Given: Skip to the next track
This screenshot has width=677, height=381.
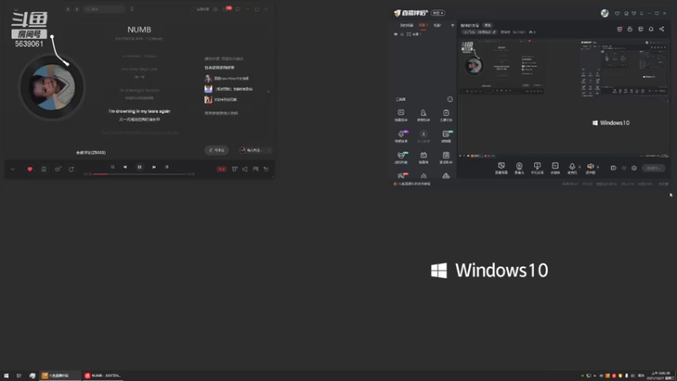Looking at the screenshot, I should [x=154, y=167].
